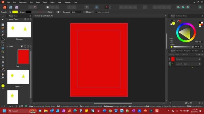This screenshot has height=114, width=204.
Task: Click the stroke width None button
Action: coord(50,12)
